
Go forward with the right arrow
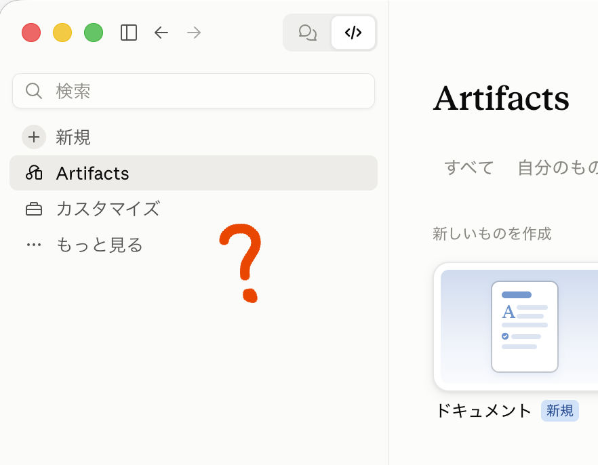194,33
